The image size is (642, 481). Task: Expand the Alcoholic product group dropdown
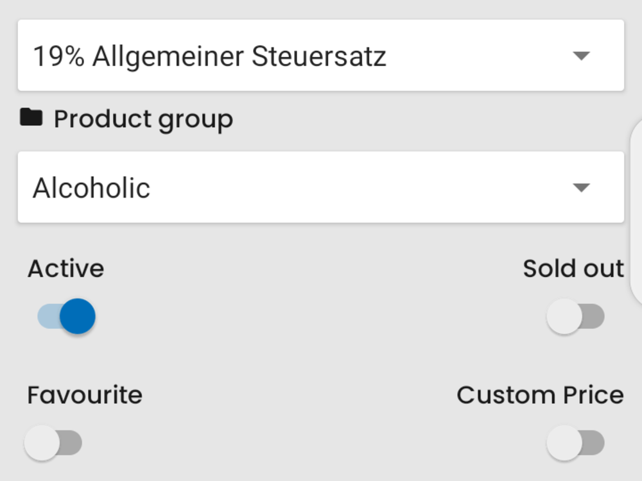pos(321,187)
